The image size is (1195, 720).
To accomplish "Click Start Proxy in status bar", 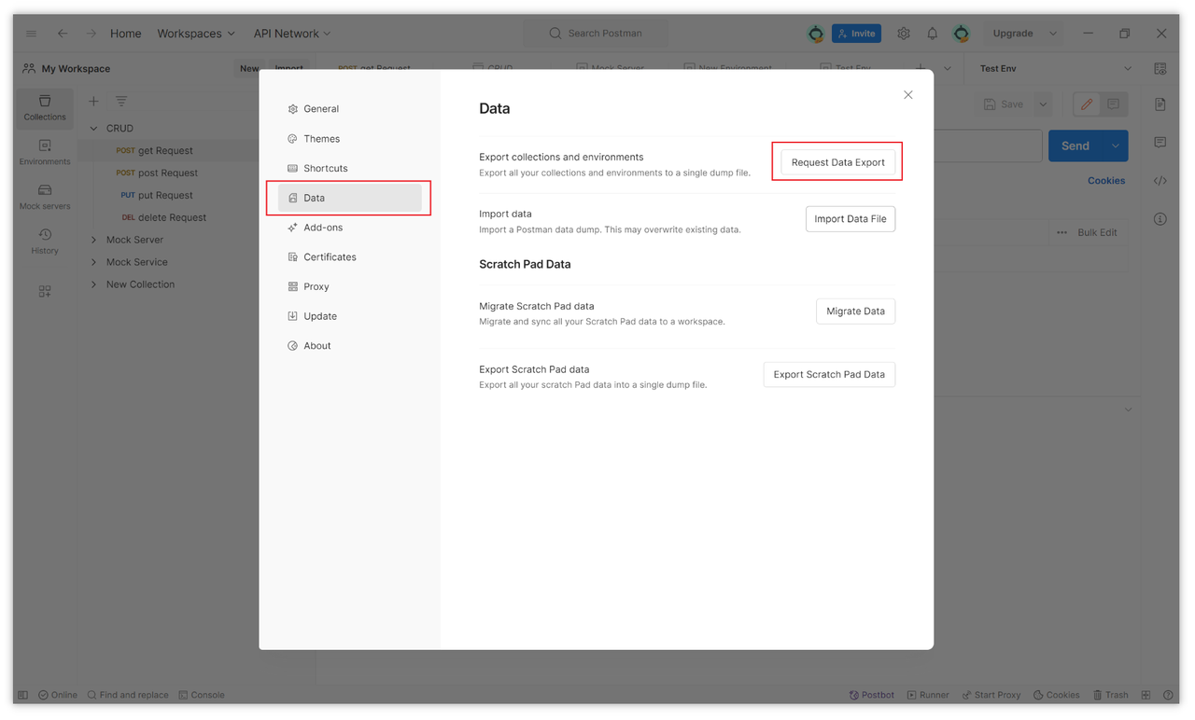I will click(991, 696).
